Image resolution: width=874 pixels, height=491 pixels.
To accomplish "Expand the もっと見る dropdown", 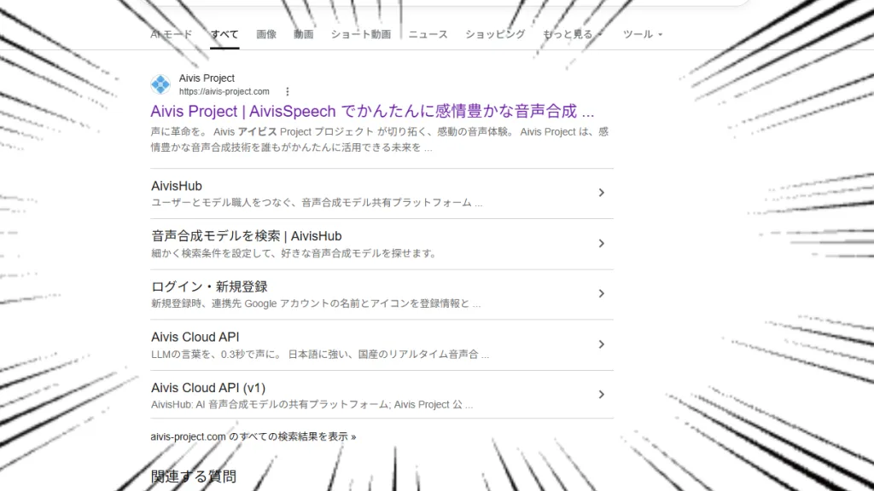I will 573,34.
